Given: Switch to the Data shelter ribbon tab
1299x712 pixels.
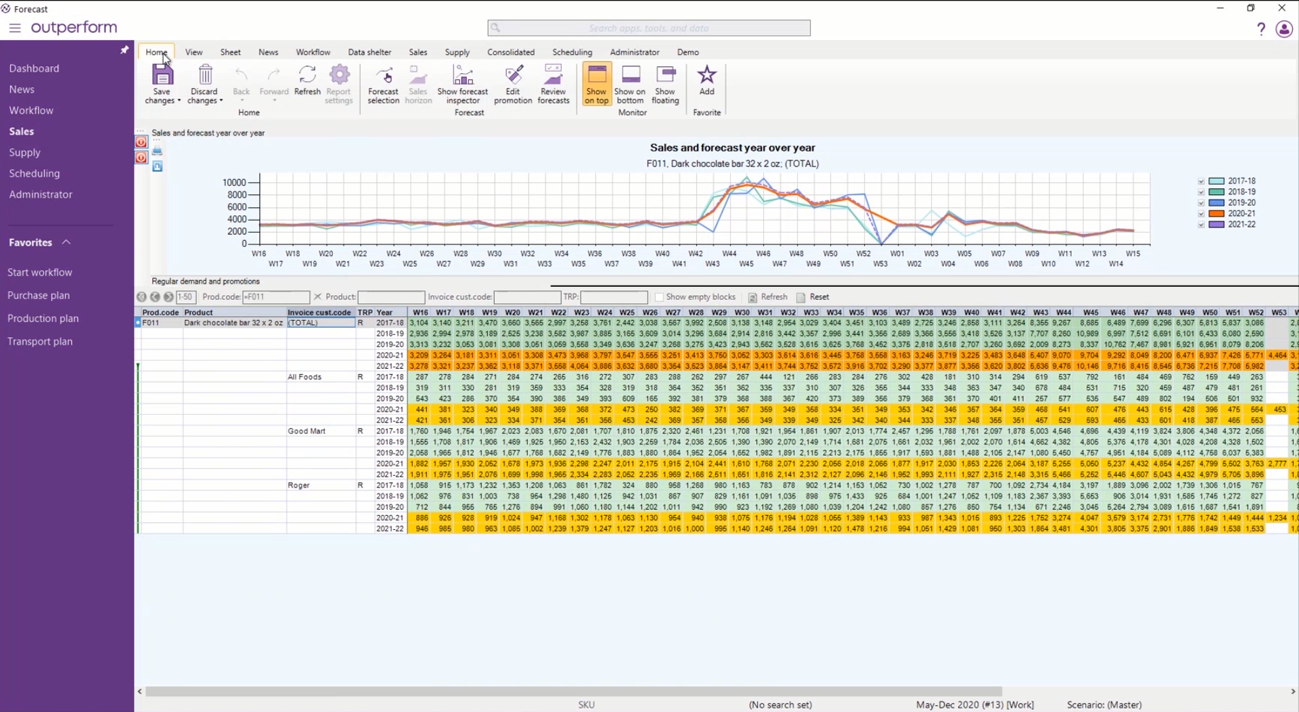Looking at the screenshot, I should click(369, 52).
